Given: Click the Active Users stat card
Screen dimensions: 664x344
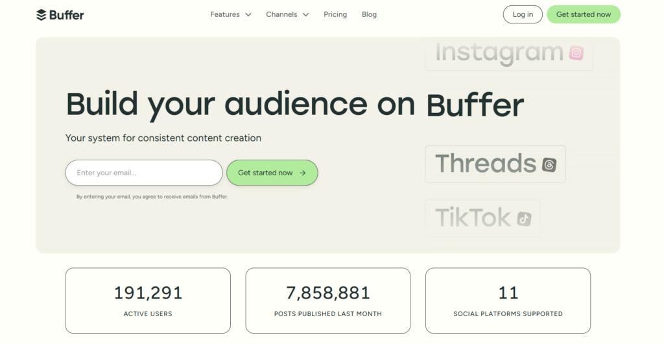Looking at the screenshot, I should [x=148, y=301].
